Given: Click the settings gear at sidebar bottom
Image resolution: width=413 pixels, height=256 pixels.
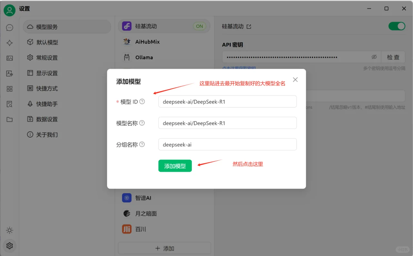Looking at the screenshot, I should click(x=9, y=246).
